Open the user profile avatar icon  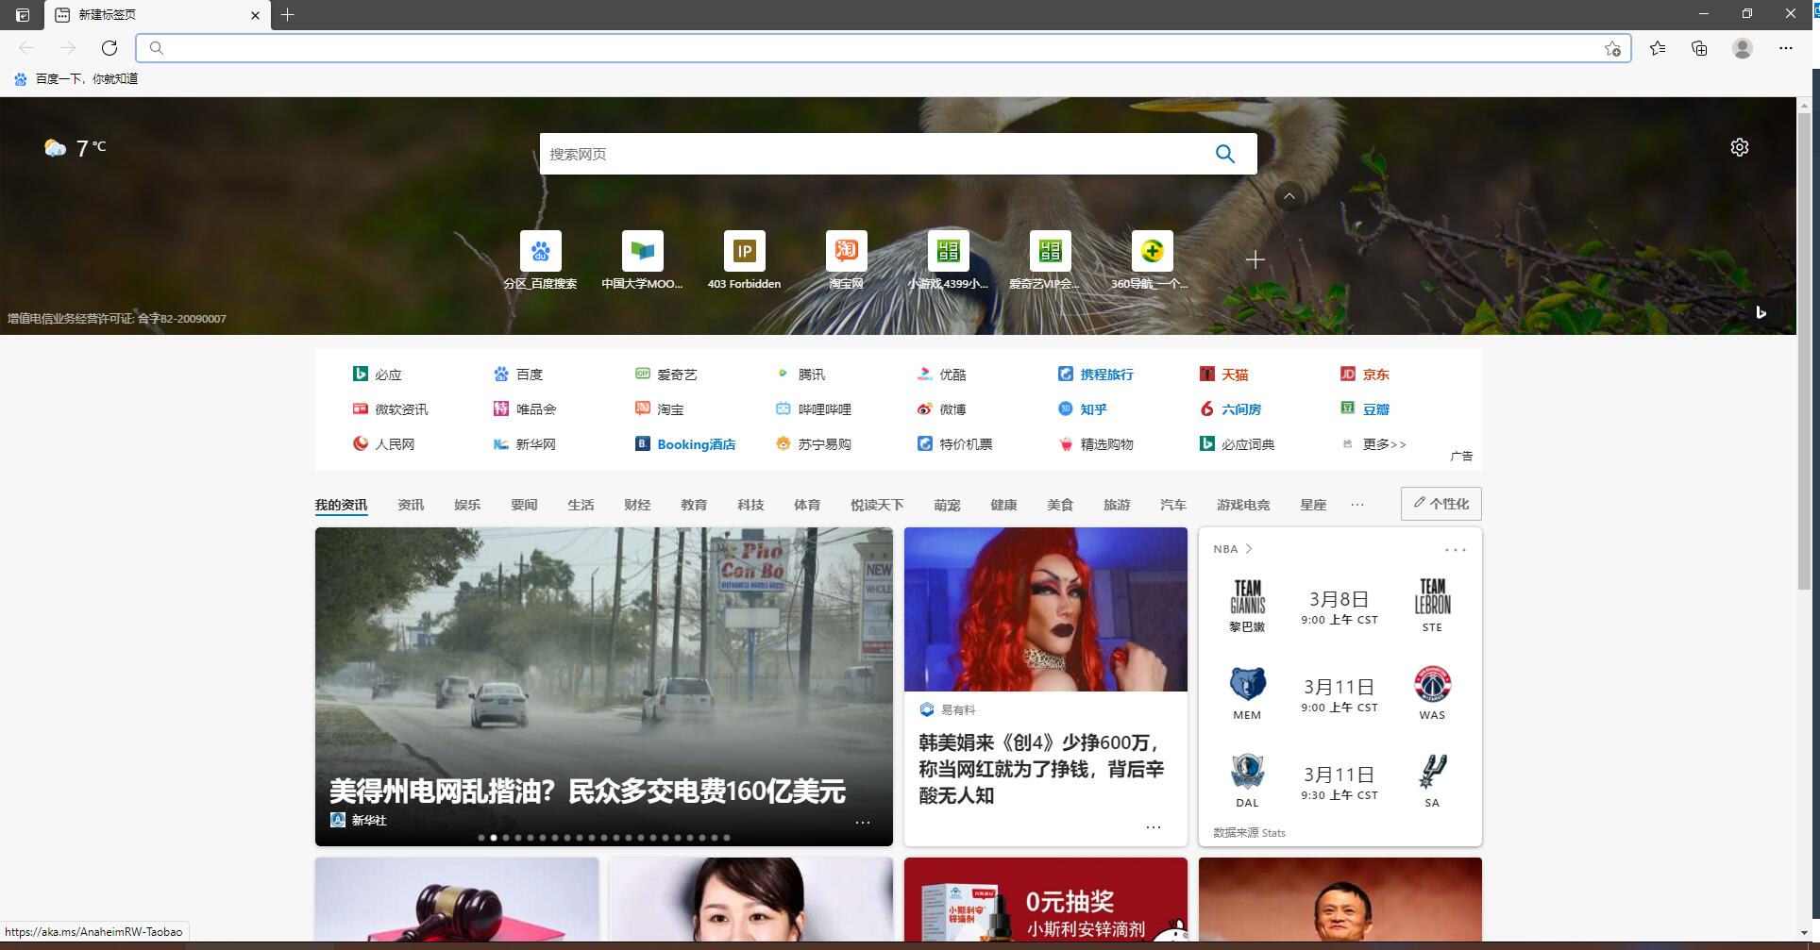point(1743,48)
